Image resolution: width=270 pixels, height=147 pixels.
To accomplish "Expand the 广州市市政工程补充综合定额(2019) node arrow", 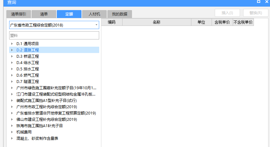I will point(12,107).
